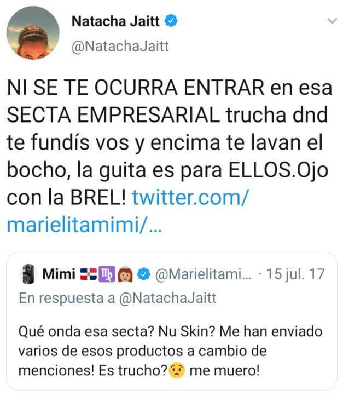
Task: Click the purple Virgo zodiac emoji
Action: pyautogui.click(x=107, y=274)
